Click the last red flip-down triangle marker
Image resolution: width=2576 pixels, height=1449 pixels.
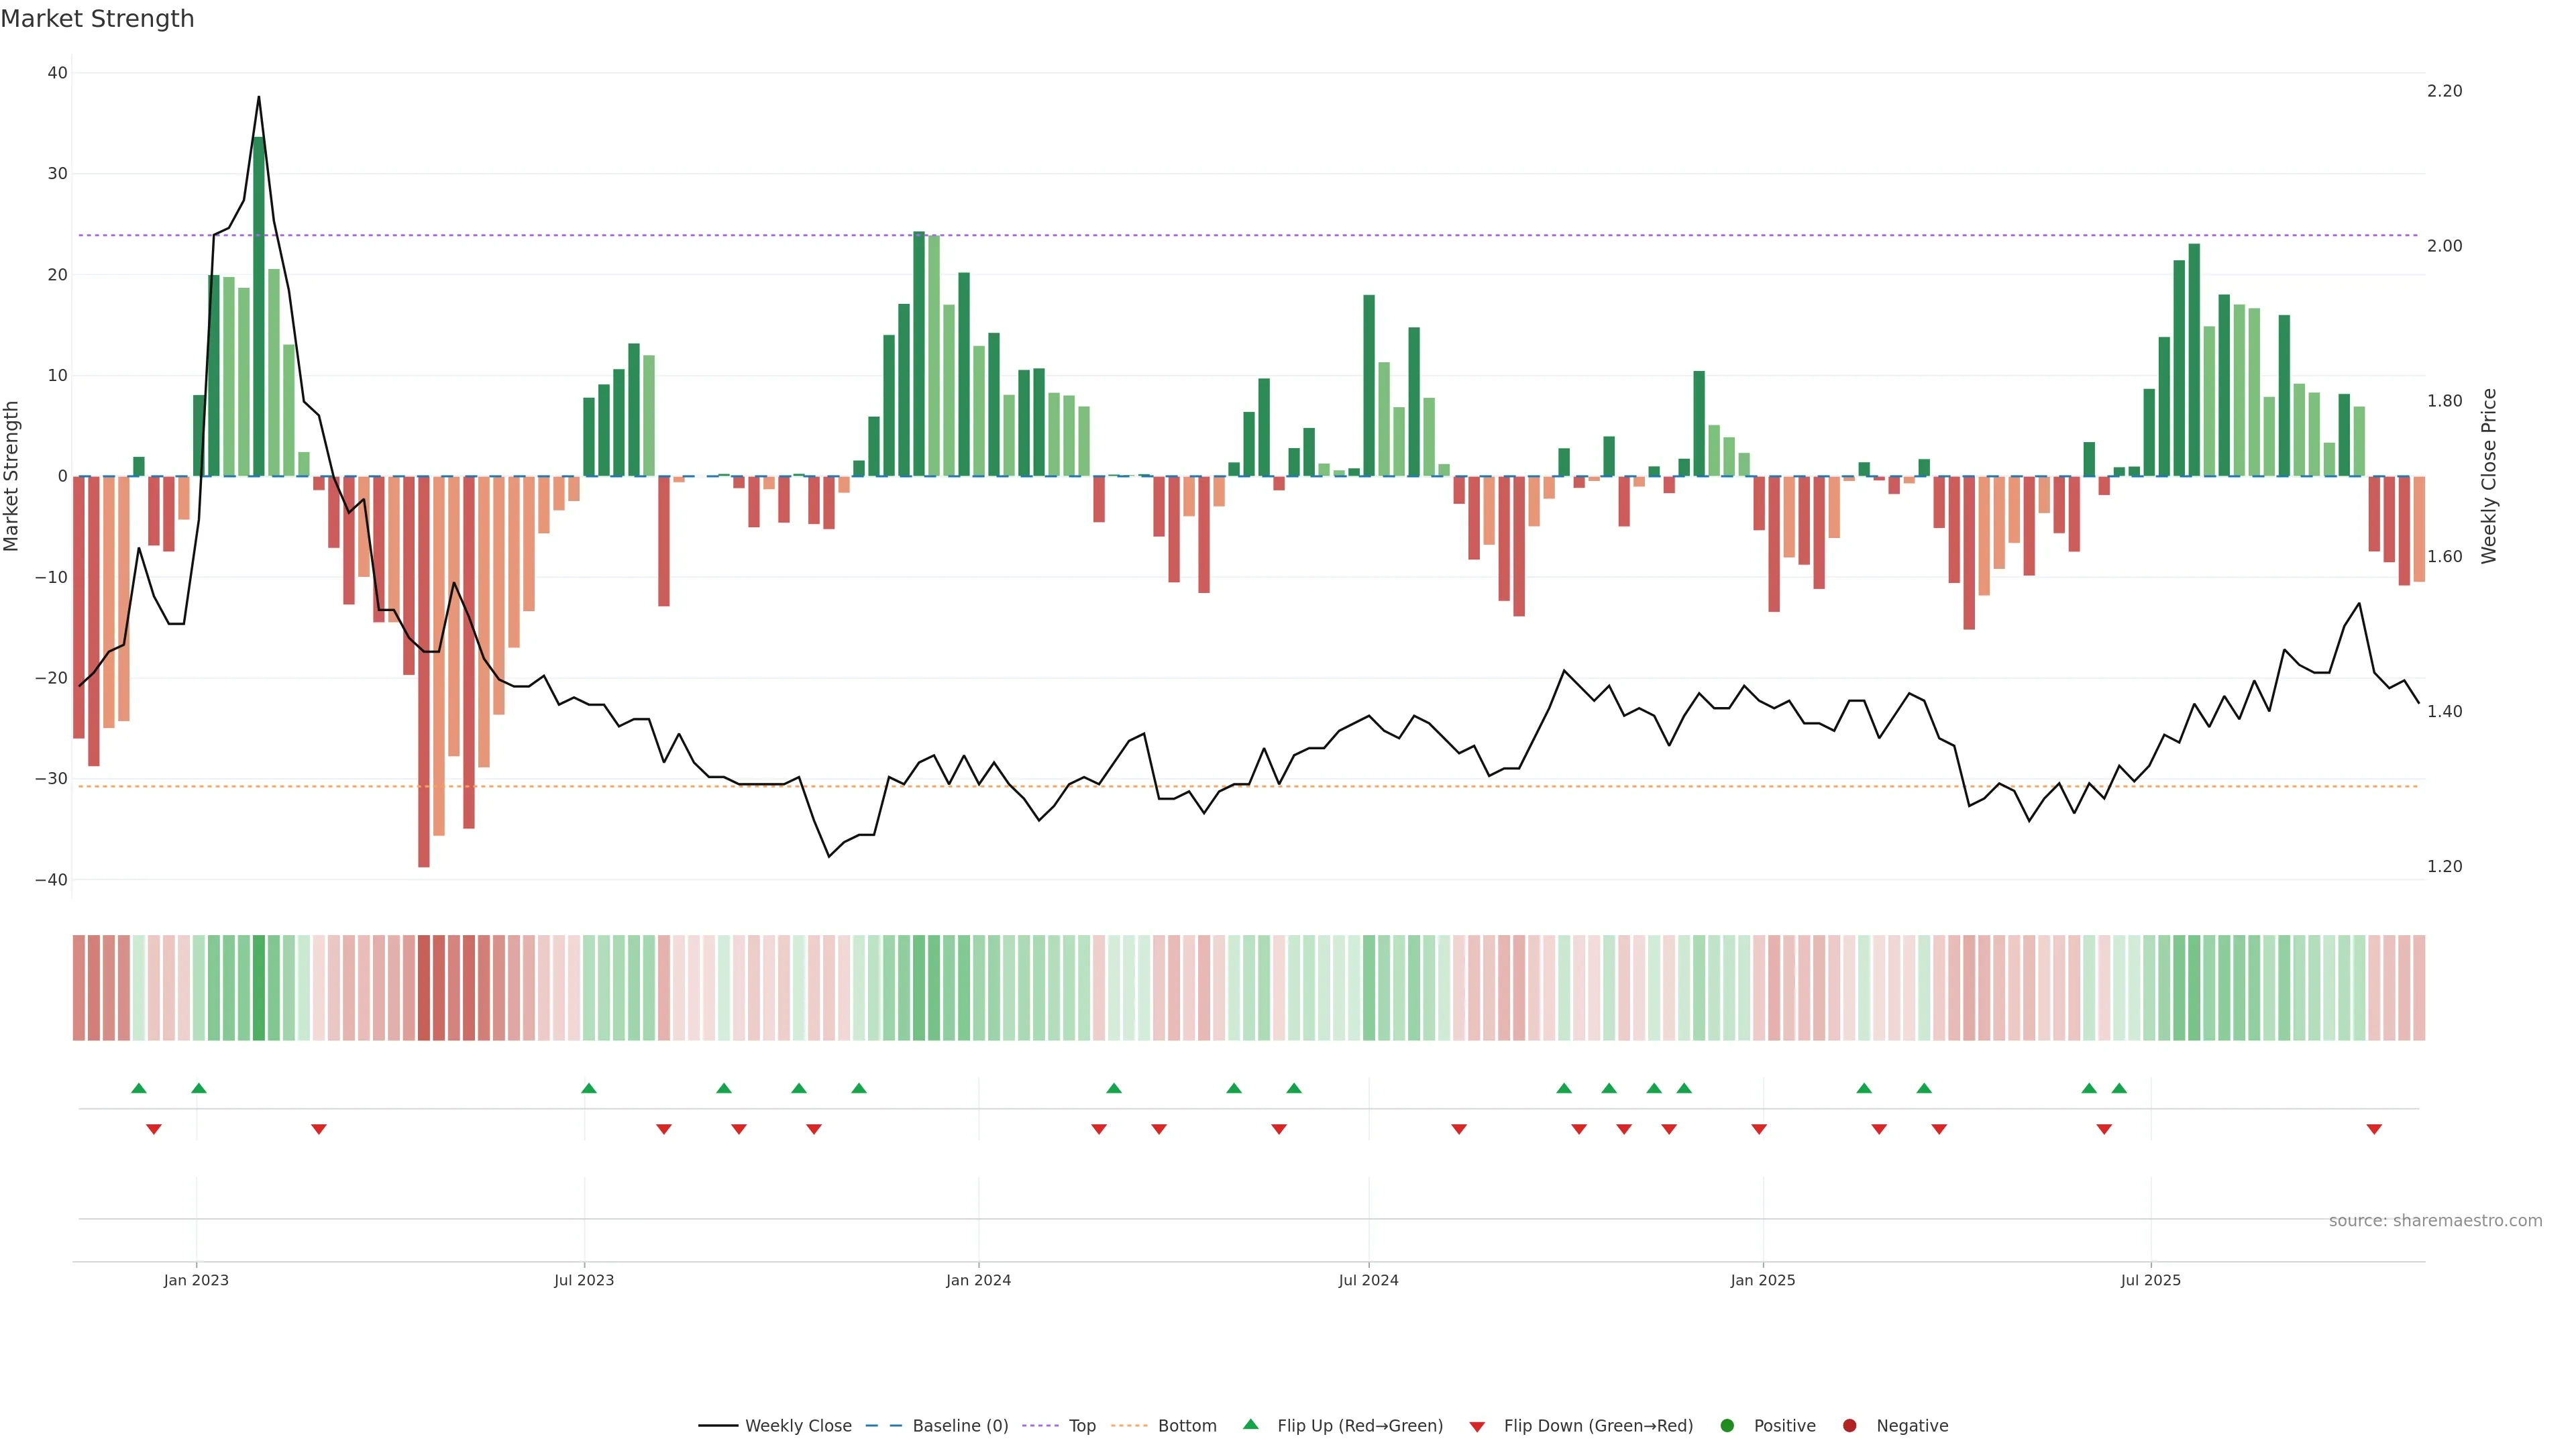[x=2374, y=1129]
